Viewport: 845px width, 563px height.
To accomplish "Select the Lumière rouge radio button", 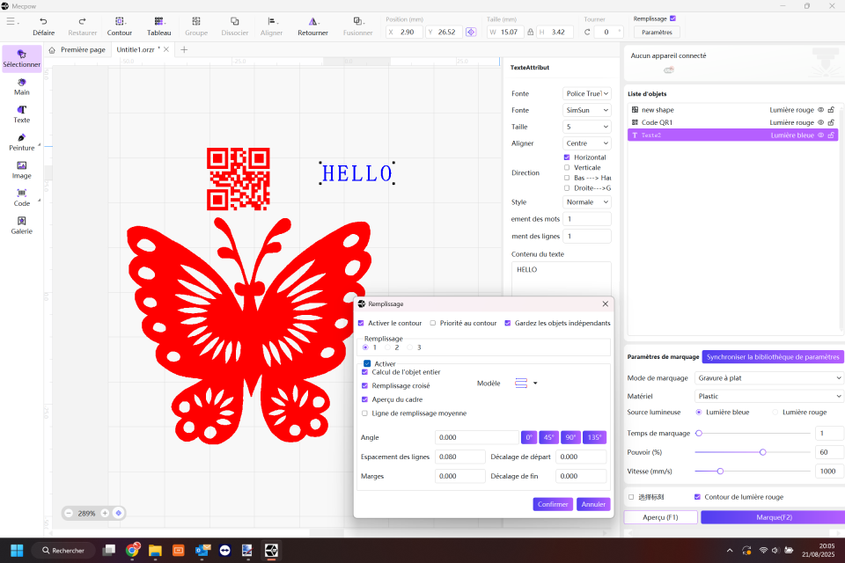I will tap(775, 412).
